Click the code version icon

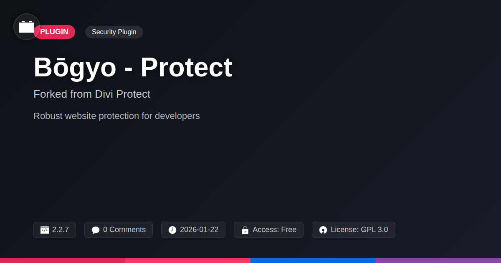(45, 230)
